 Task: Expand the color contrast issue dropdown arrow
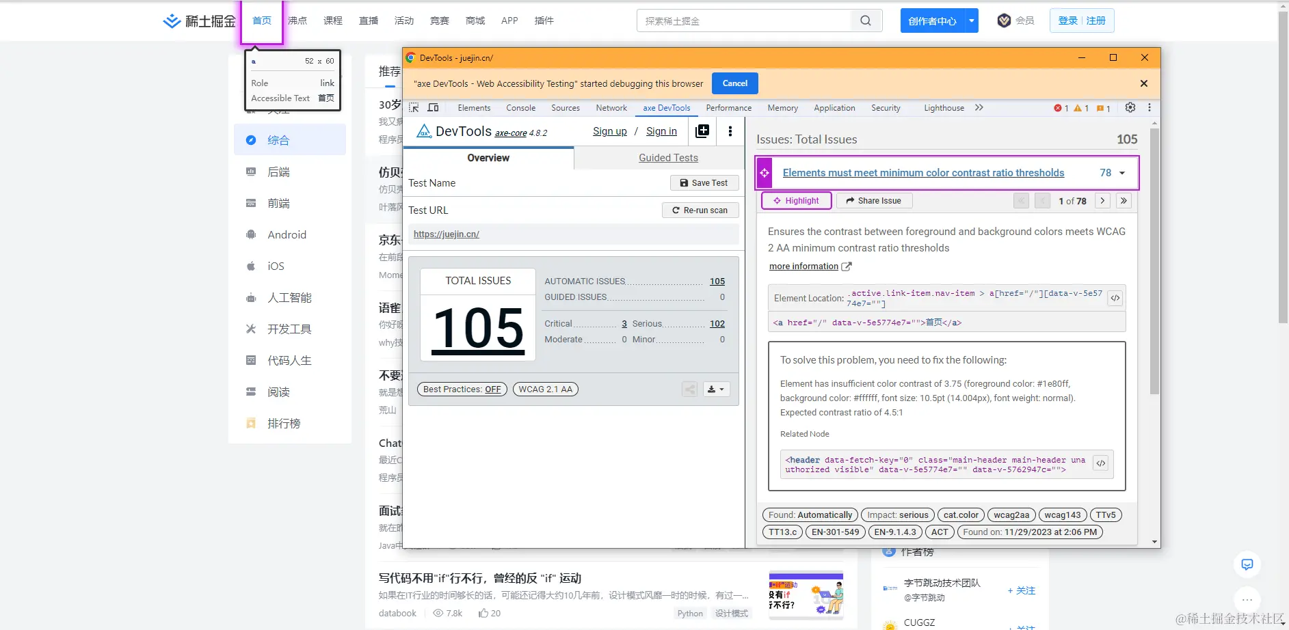(1122, 174)
